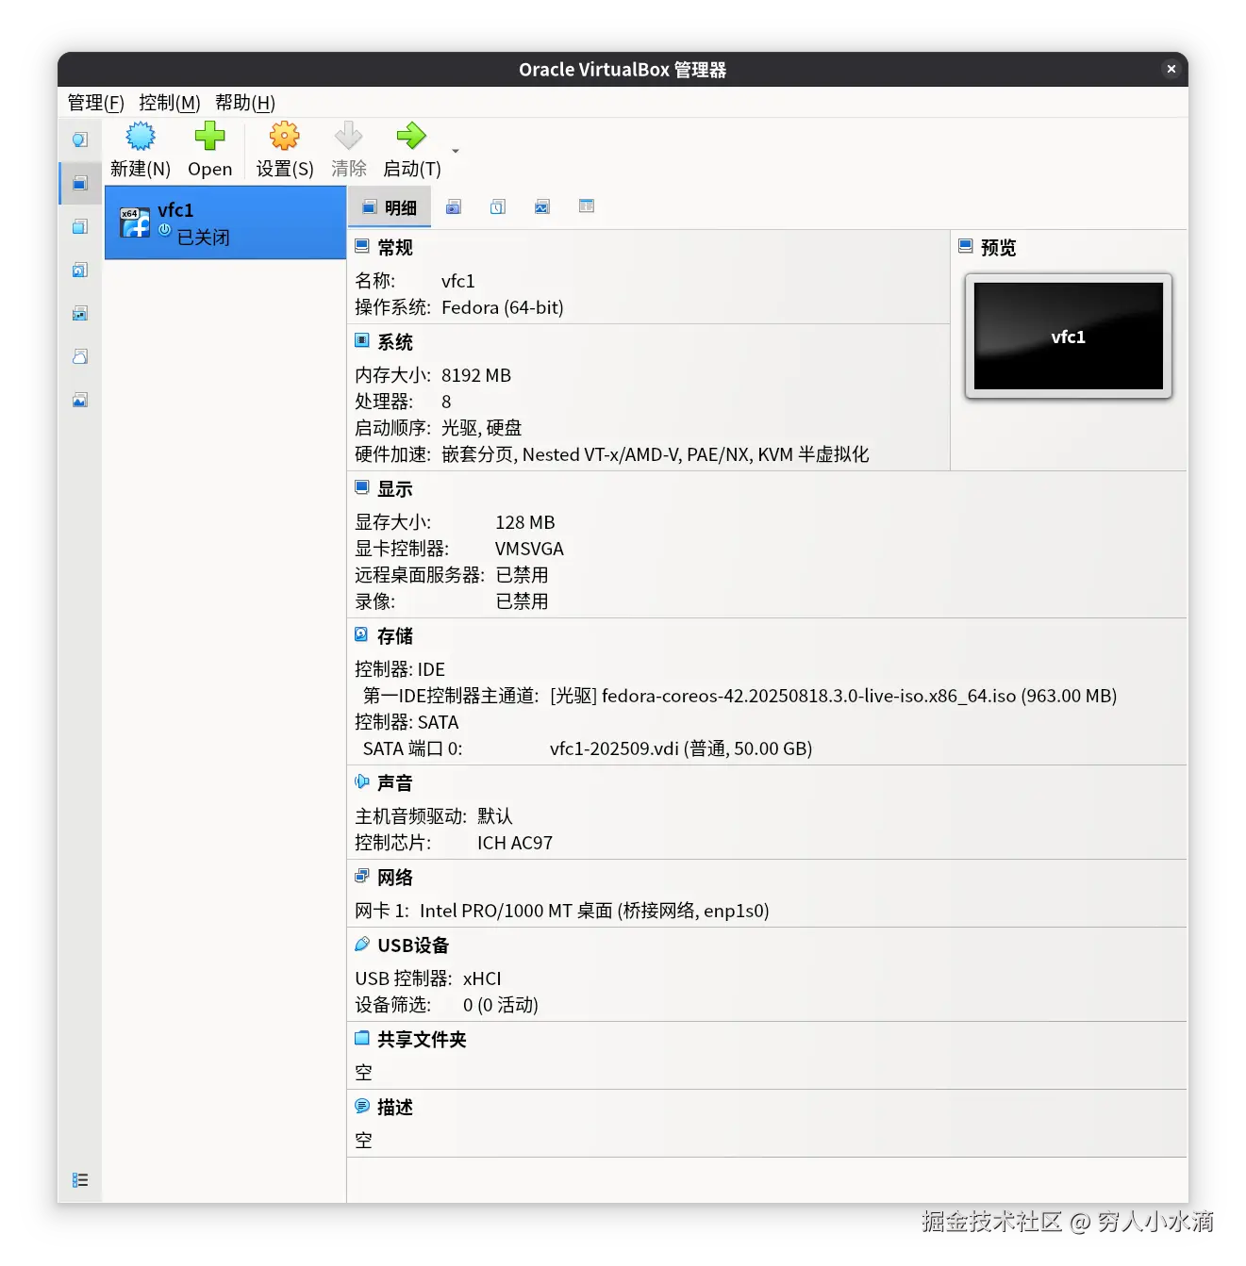Click the fedora-coreos live ISO entry

[834, 696]
